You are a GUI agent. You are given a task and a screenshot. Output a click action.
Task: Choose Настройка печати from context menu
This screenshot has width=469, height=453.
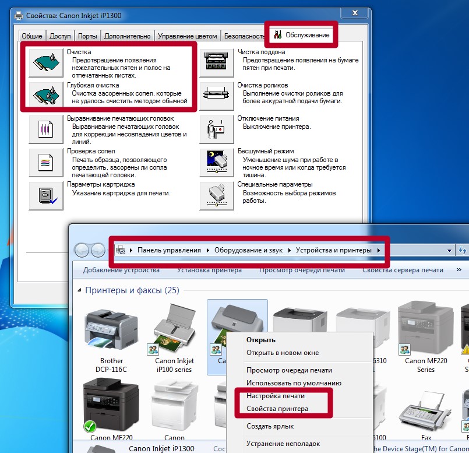[275, 396]
